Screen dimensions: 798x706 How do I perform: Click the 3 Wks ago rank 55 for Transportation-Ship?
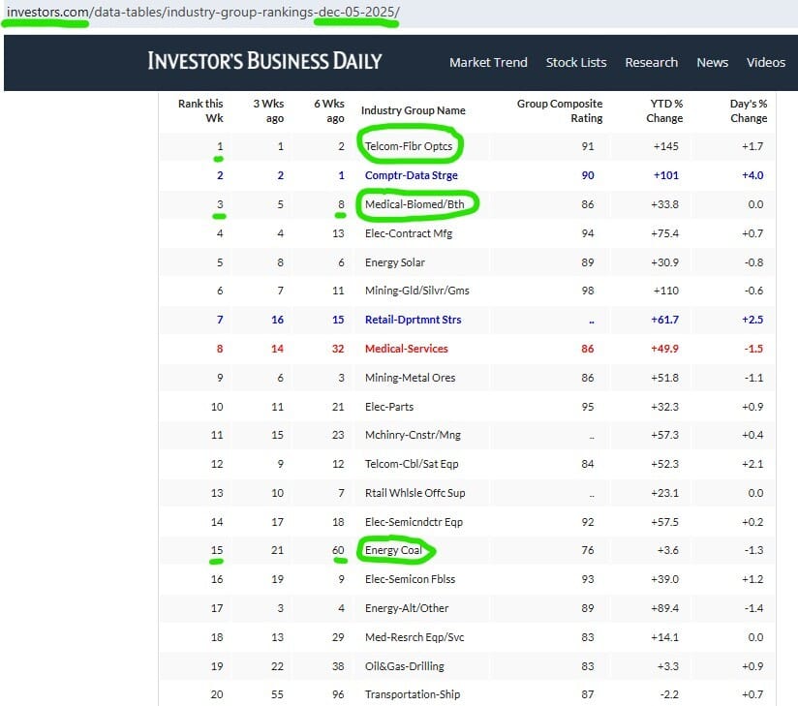277,694
